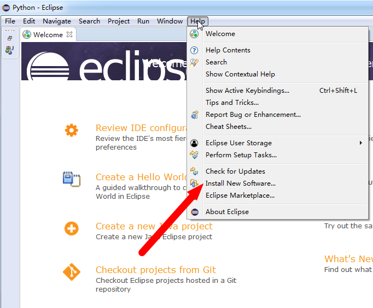Click the restore view icon in left sidebar
Screen dimensions: 373x308
(10, 38)
